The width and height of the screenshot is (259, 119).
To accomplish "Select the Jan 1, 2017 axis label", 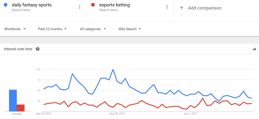I will point(191,114).
